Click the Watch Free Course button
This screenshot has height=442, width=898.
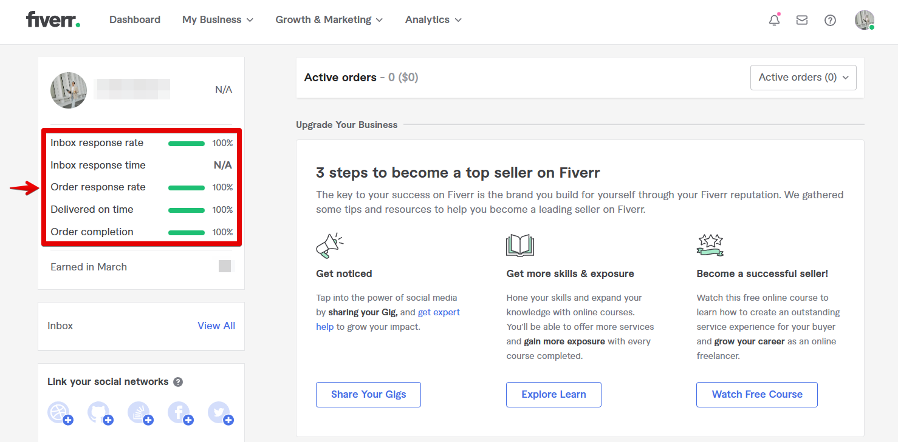pos(756,394)
